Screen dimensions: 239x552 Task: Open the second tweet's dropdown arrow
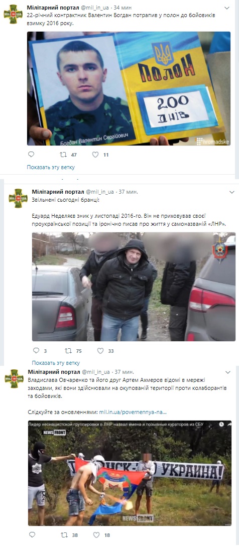pyautogui.click(x=231, y=192)
